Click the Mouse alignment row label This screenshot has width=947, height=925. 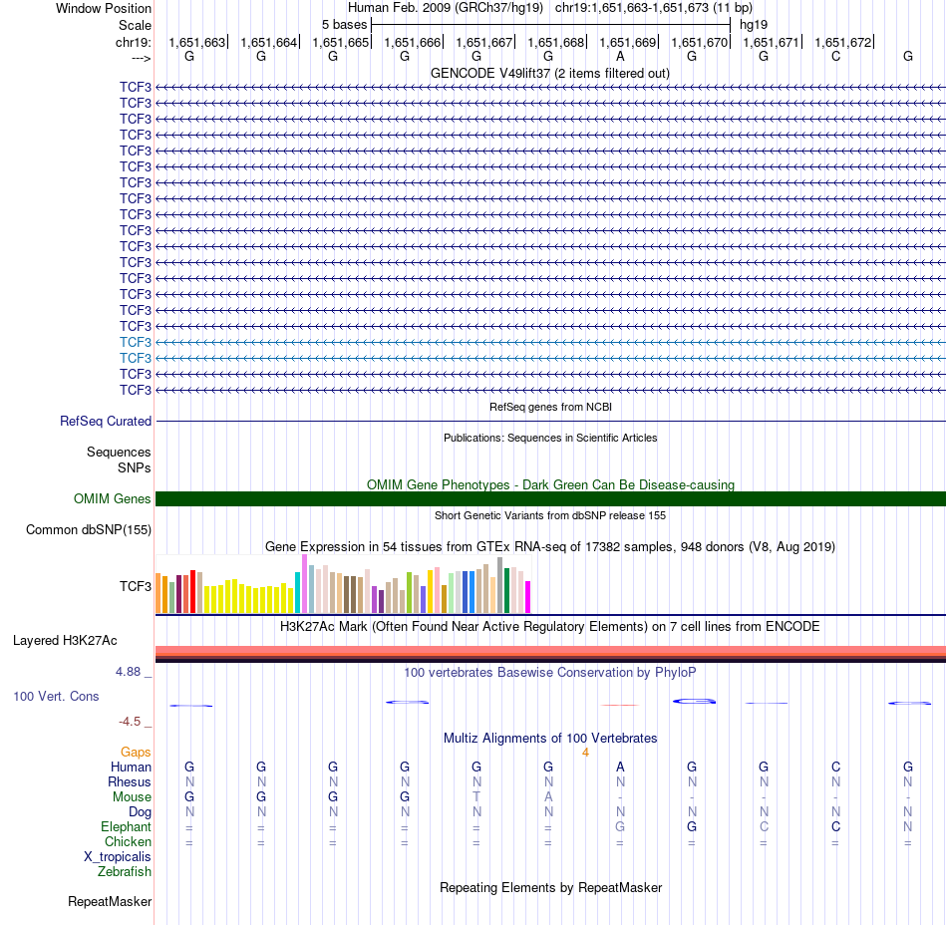(x=133, y=797)
